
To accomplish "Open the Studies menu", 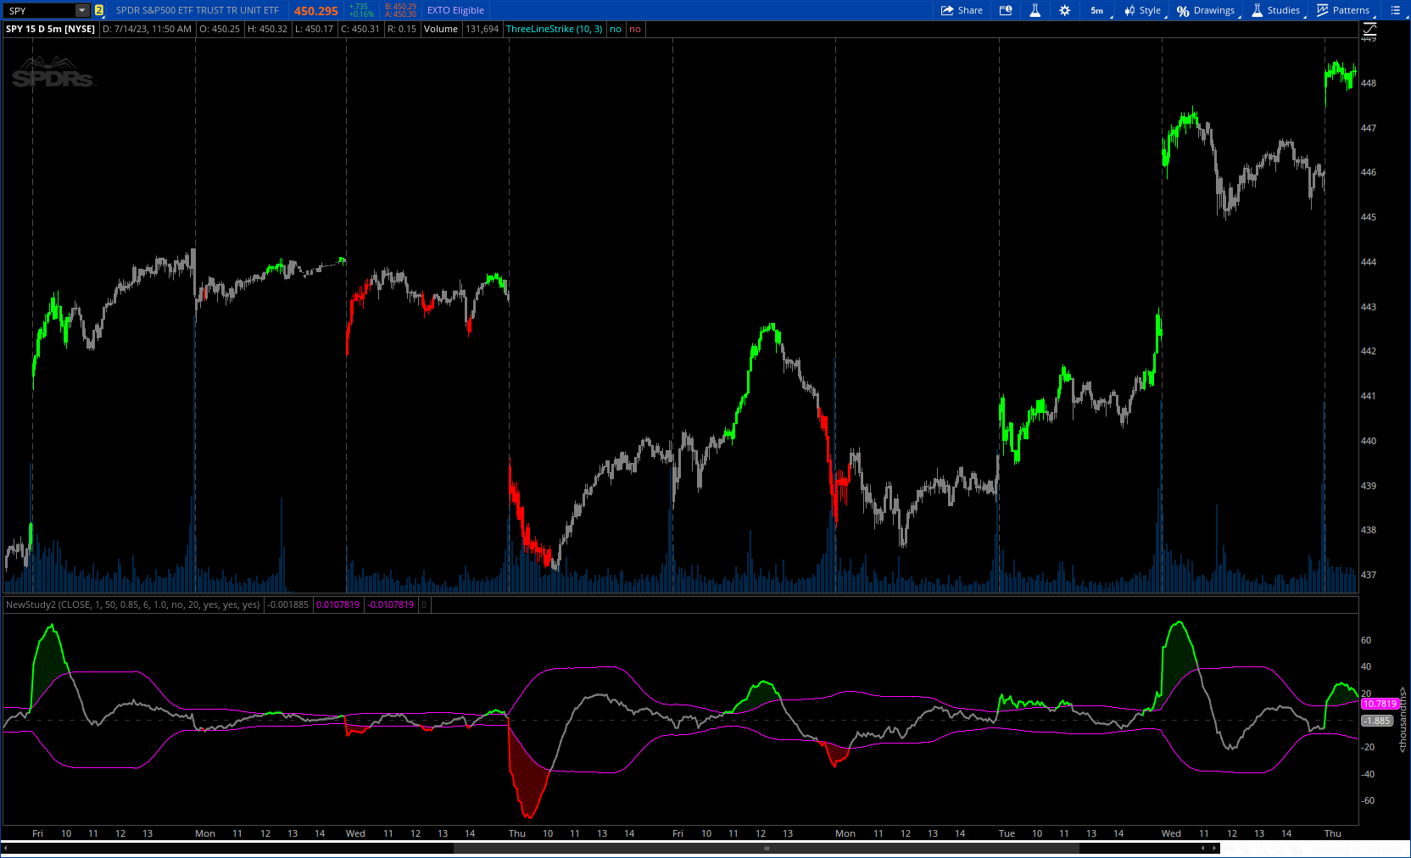I will pos(1276,10).
